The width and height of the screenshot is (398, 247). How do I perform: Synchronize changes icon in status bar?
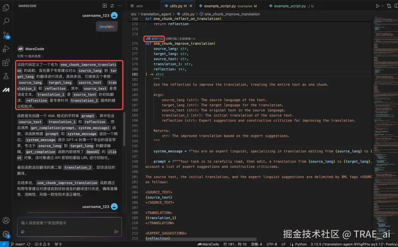tap(29, 244)
